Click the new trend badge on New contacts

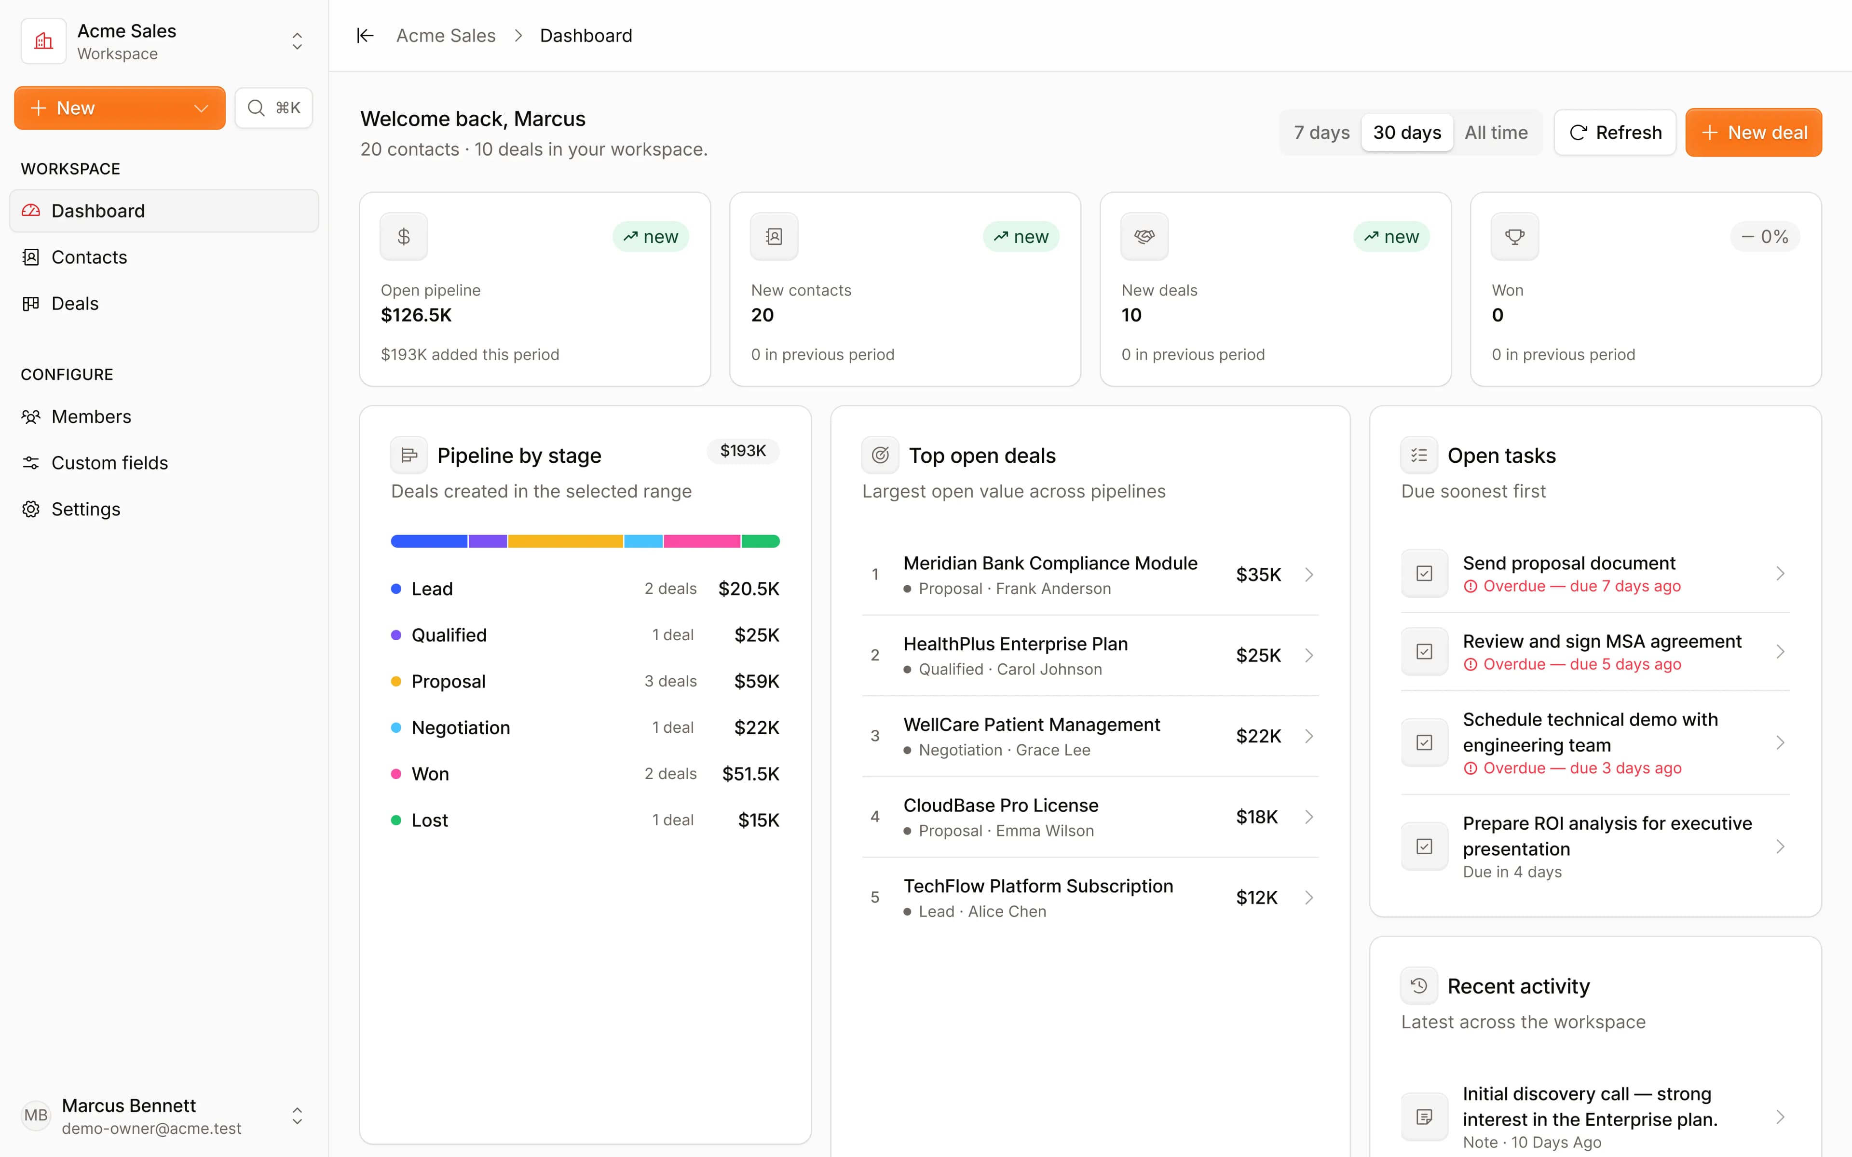click(x=1021, y=236)
